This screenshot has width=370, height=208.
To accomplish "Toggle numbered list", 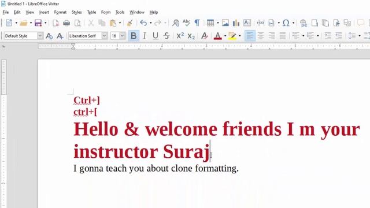I will point(310,36).
